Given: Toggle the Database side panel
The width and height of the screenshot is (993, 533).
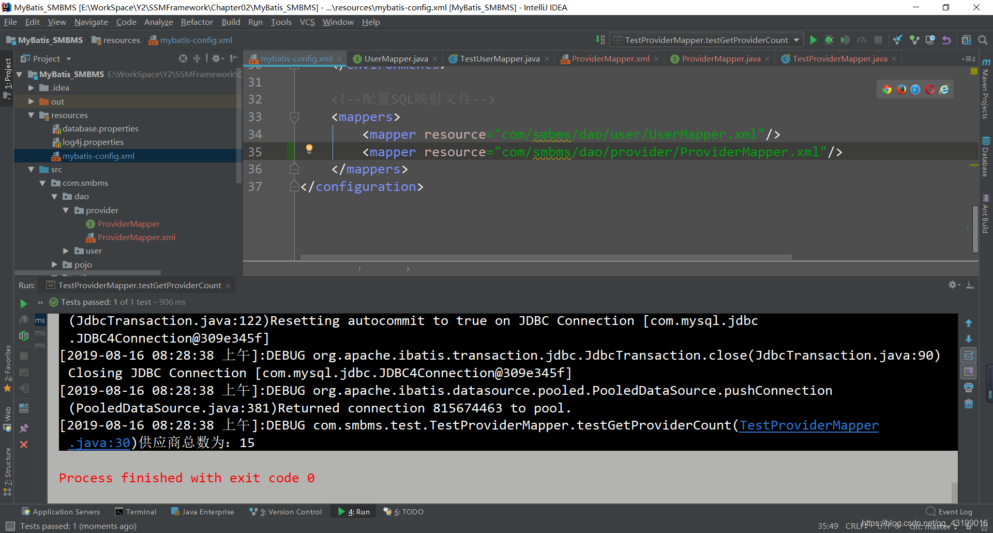Looking at the screenshot, I should point(986,157).
